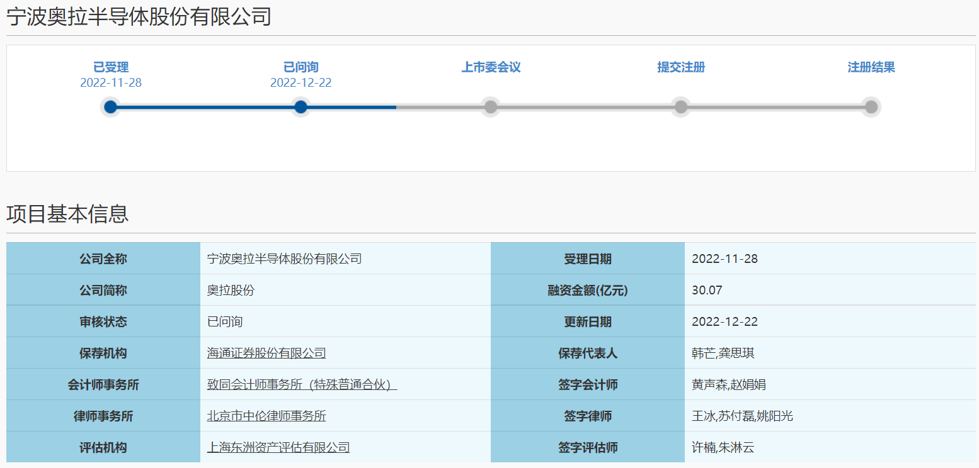
Task: Click the "上市委会议" timeline node circle
Action: tap(491, 107)
